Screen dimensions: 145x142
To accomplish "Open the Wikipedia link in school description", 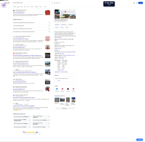I will click(59, 37).
